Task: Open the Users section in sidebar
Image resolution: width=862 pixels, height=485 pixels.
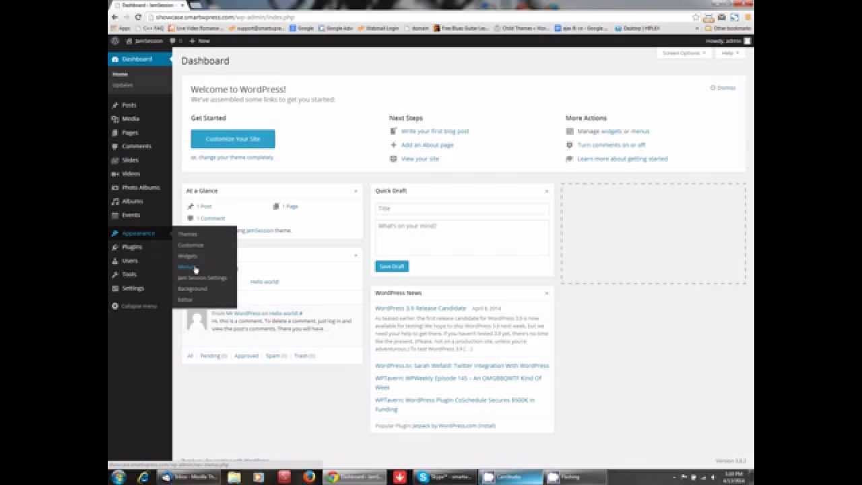Action: 129,261
